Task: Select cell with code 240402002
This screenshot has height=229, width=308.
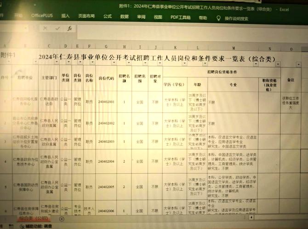Action: 106,123
